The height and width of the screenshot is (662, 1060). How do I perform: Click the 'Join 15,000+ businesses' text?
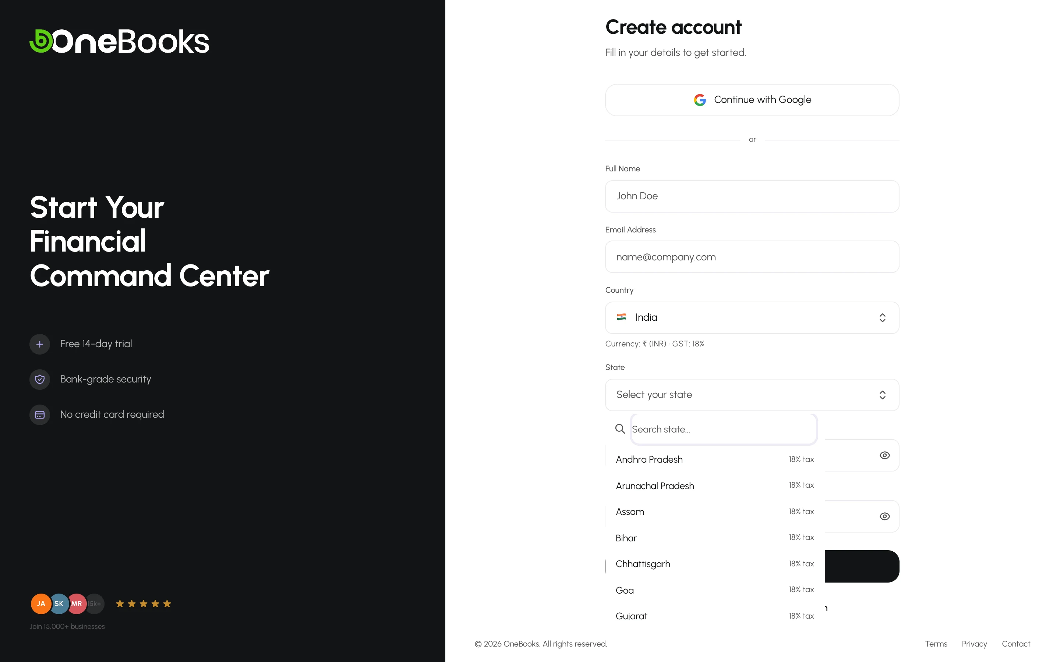(67, 627)
